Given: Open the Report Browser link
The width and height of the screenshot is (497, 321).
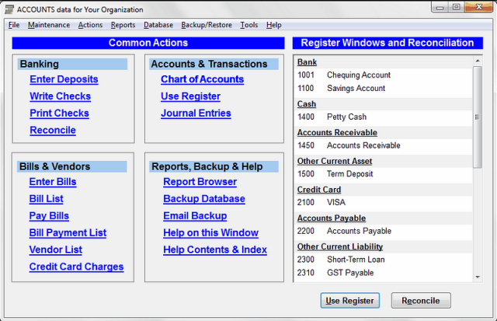Looking at the screenshot, I should pyautogui.click(x=200, y=182).
